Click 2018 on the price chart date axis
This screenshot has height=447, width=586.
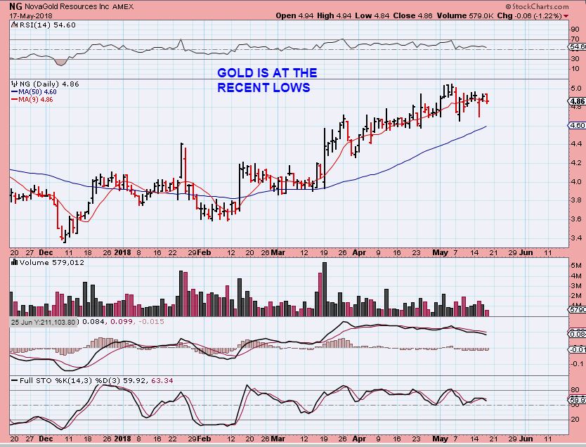[122, 252]
